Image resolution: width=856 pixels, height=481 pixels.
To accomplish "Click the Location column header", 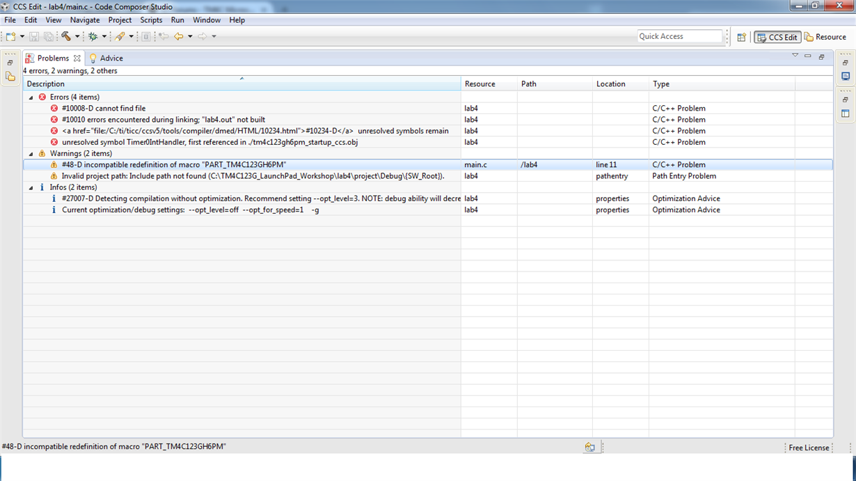I will coord(621,84).
